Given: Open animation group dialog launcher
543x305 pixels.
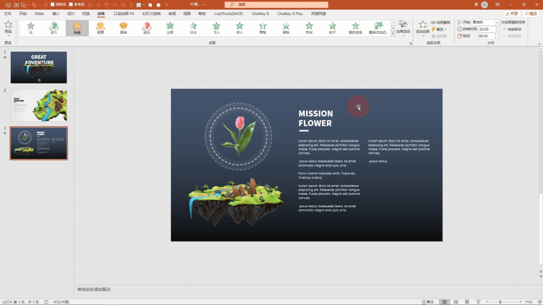Looking at the screenshot, I should tap(411, 43).
